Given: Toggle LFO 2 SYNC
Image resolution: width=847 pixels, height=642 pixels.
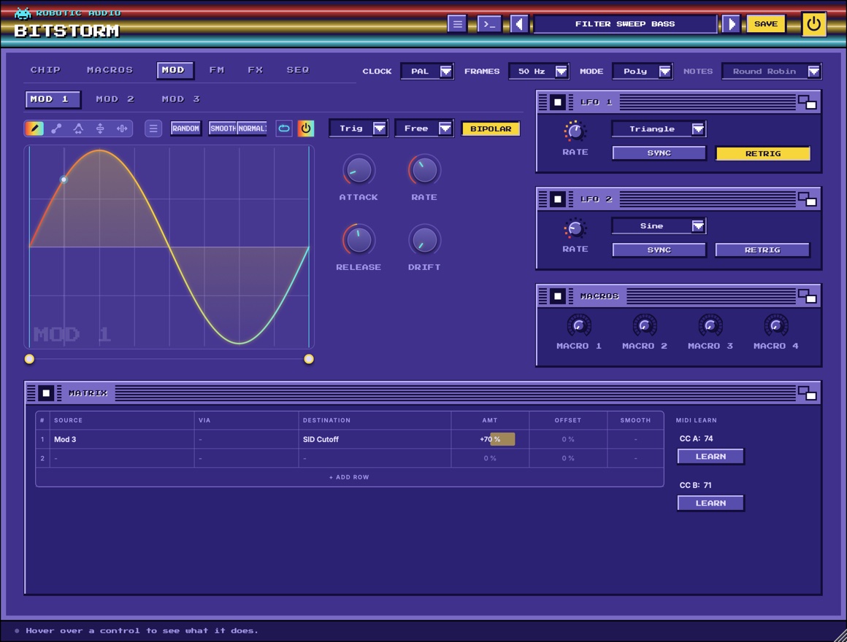Looking at the screenshot, I should [x=659, y=250].
